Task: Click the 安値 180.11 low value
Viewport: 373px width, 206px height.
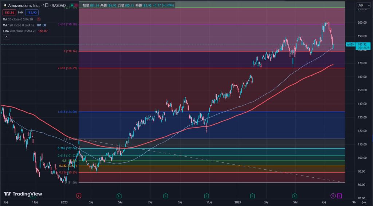Action: tap(126, 5)
